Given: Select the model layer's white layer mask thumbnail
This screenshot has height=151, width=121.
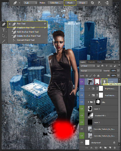Looking at the screenshot, I should coord(97,82).
